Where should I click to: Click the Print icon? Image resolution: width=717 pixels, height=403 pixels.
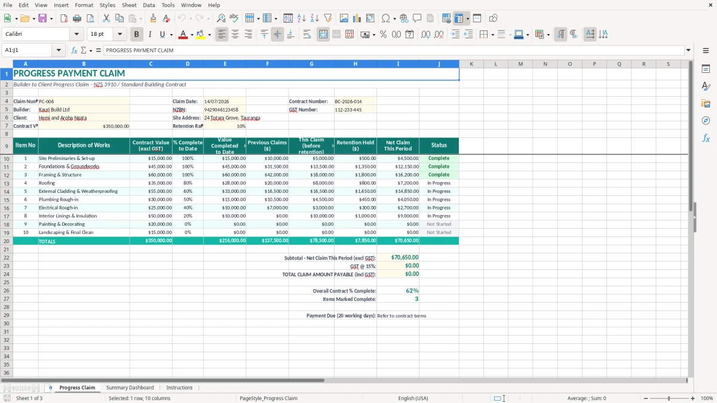pos(77,19)
